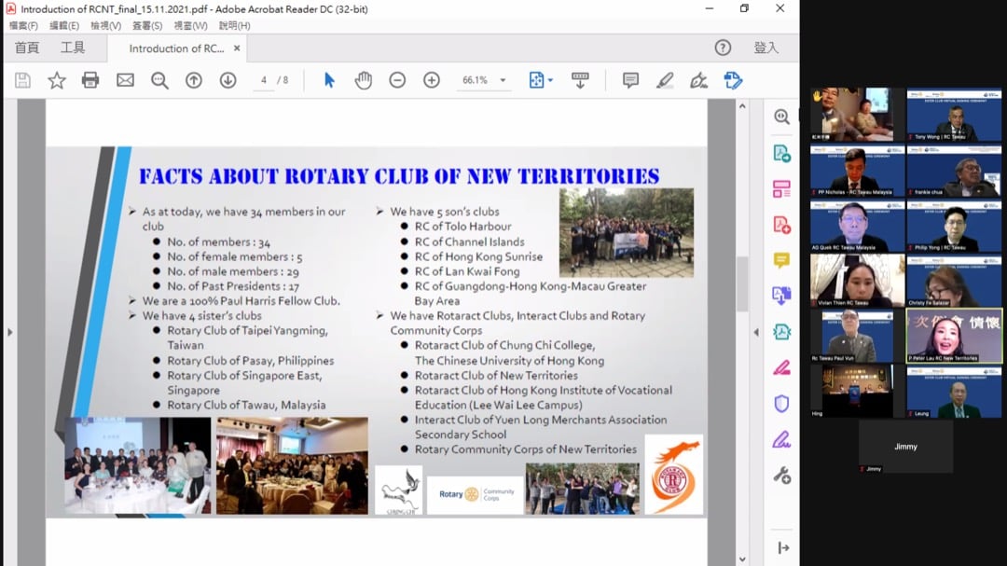Select AG Quek's video thumbnail

(858, 227)
